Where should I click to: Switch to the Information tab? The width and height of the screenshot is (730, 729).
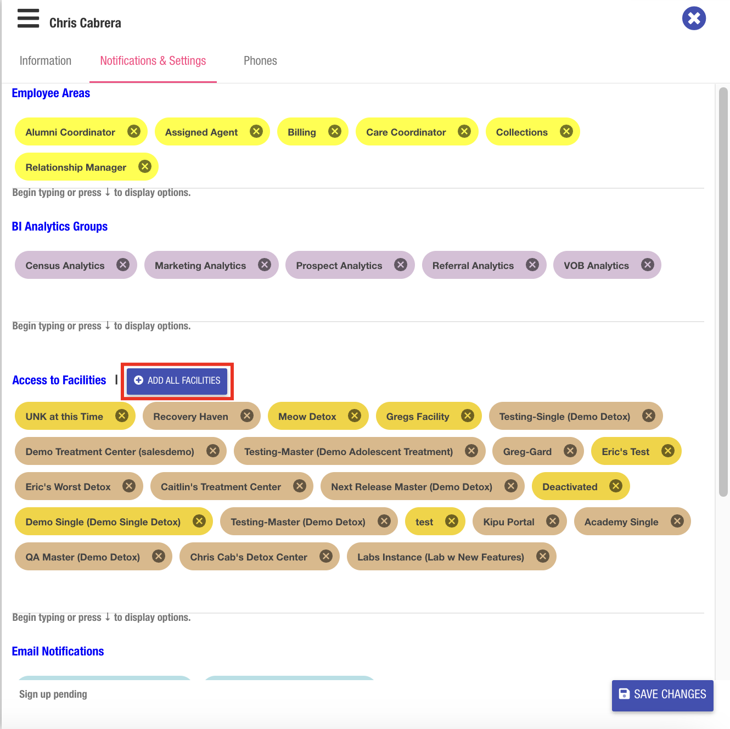pyautogui.click(x=46, y=61)
